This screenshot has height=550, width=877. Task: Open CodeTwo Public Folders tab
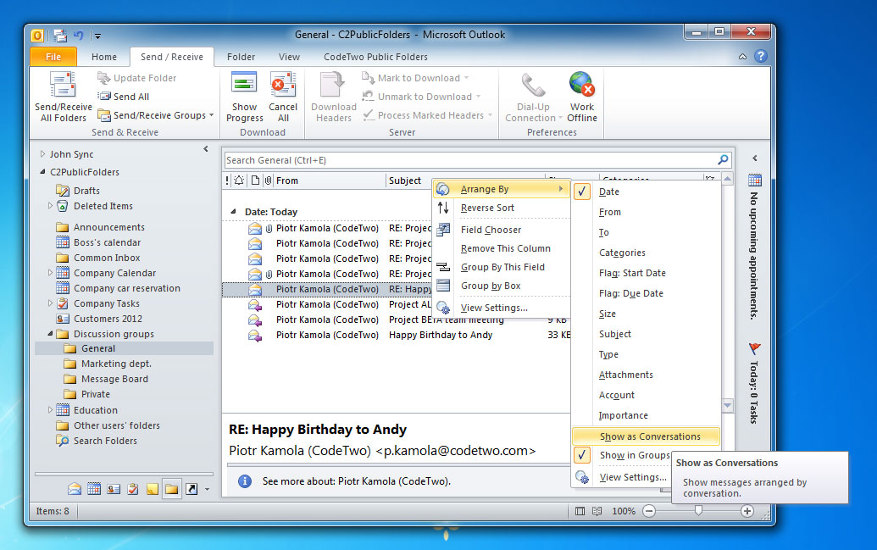click(375, 57)
